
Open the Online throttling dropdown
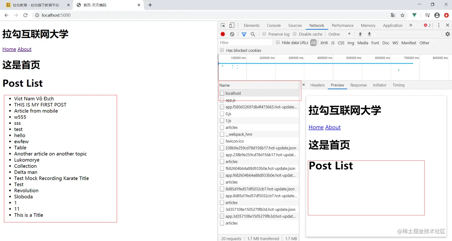coord(340,34)
